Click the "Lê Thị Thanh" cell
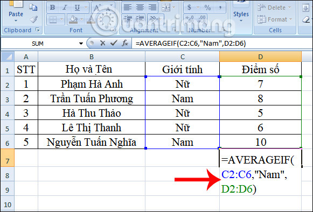This screenshot has width=313, height=212. coord(92,127)
